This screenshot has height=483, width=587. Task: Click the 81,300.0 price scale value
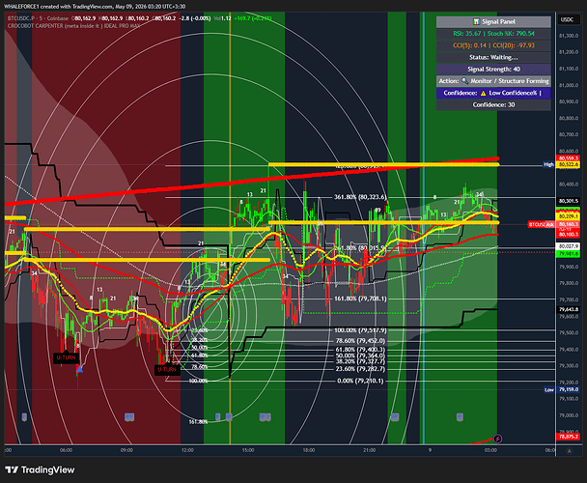569,36
